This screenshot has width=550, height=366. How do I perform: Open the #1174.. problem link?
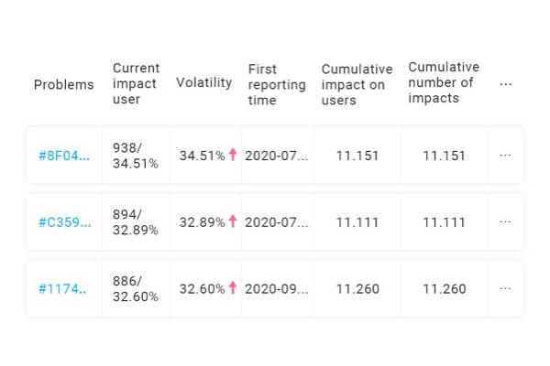tap(62, 288)
